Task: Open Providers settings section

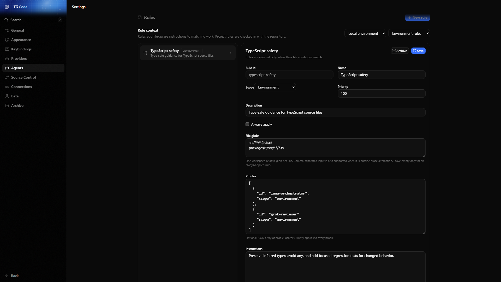Action: tap(33, 58)
